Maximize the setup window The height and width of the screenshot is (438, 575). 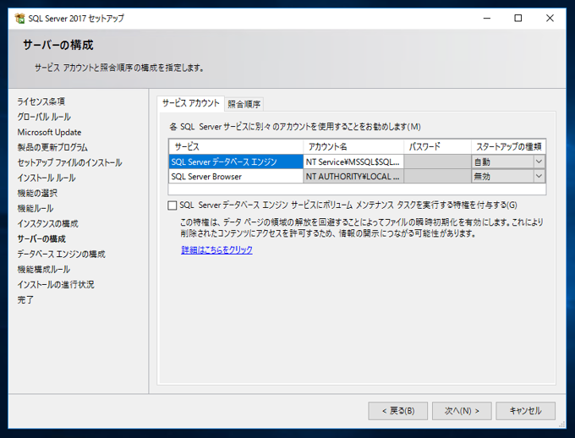[x=517, y=18]
